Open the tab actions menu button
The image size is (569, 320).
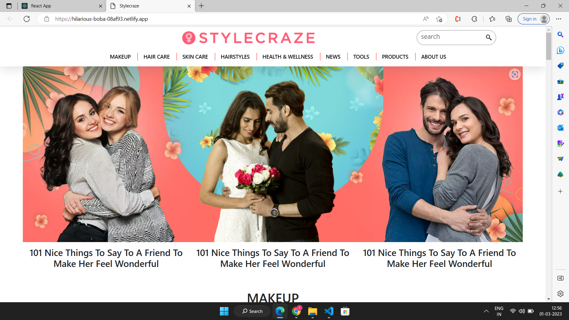click(9, 6)
